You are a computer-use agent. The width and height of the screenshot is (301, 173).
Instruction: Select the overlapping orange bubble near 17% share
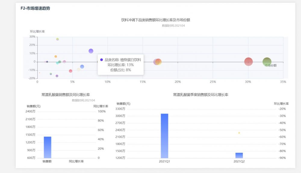158,62
